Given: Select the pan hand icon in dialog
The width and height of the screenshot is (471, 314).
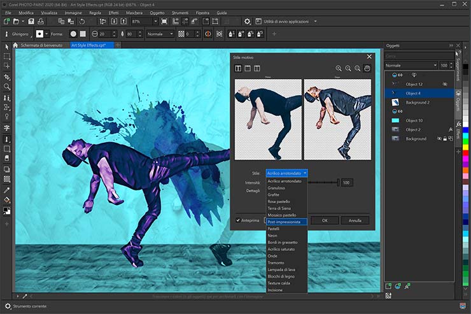Looking at the screenshot, I should (367, 69).
